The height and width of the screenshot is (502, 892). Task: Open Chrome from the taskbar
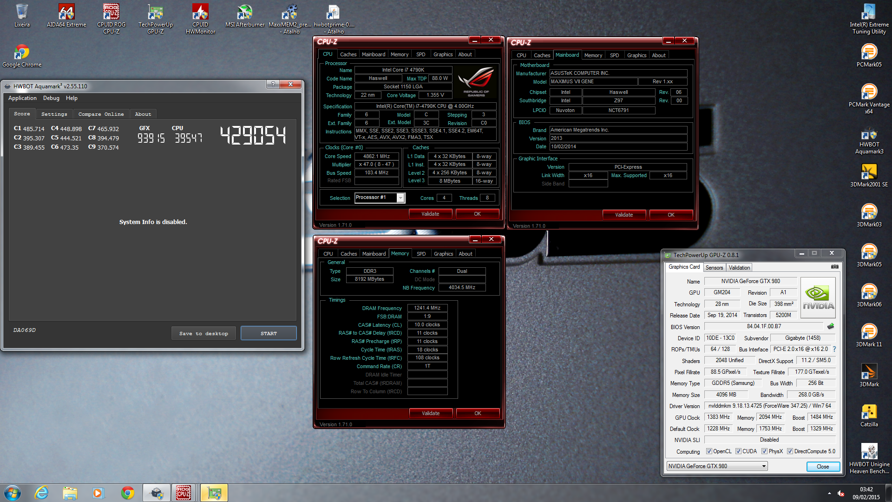127,493
